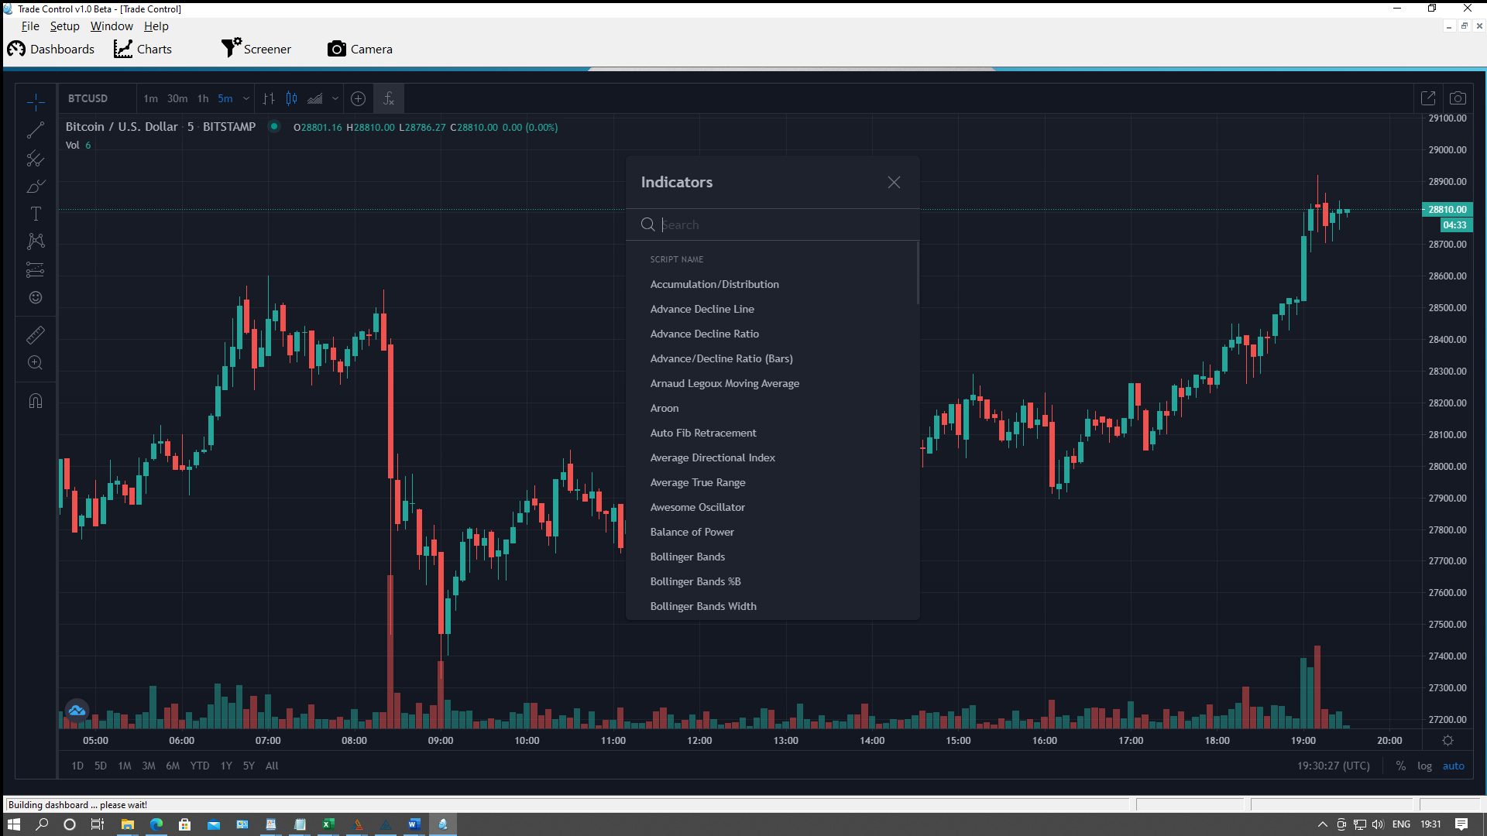
Task: Open File Explorer from the taskbar
Action: tap(127, 824)
